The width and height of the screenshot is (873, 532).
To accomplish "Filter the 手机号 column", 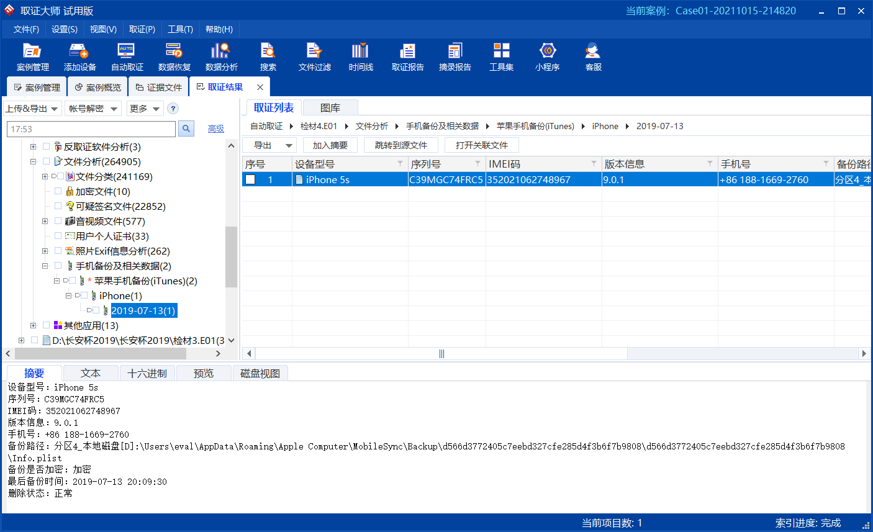I will [x=826, y=164].
